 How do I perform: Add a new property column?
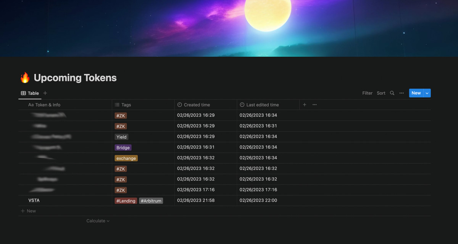coord(305,105)
